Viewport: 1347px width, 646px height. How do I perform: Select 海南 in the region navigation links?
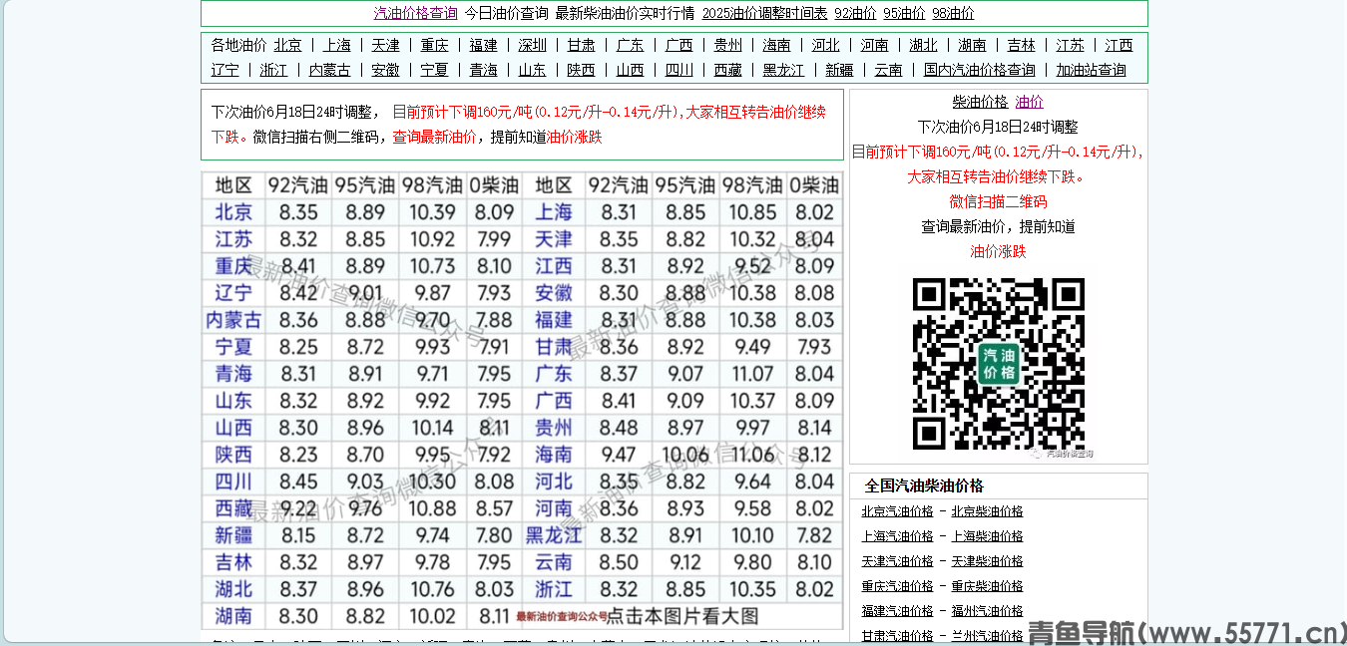(x=776, y=45)
